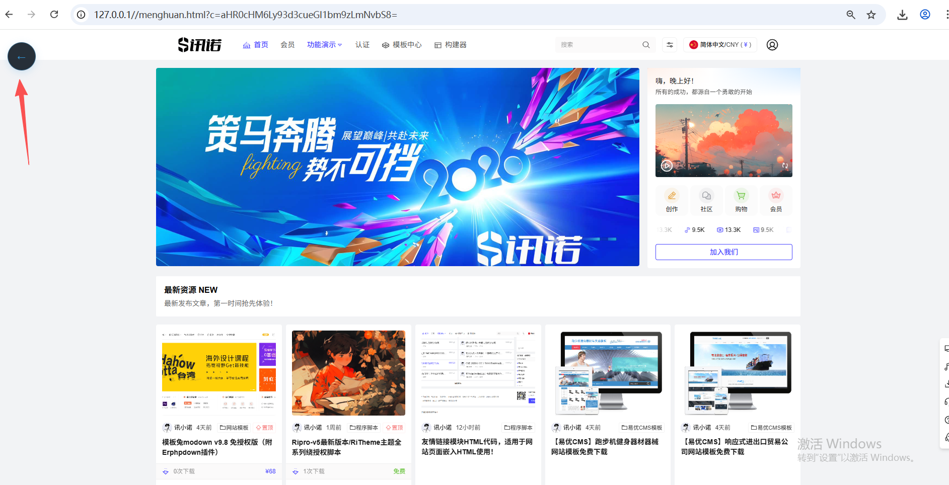
Task: Click the search magnifier icon in header
Action: (x=646, y=45)
